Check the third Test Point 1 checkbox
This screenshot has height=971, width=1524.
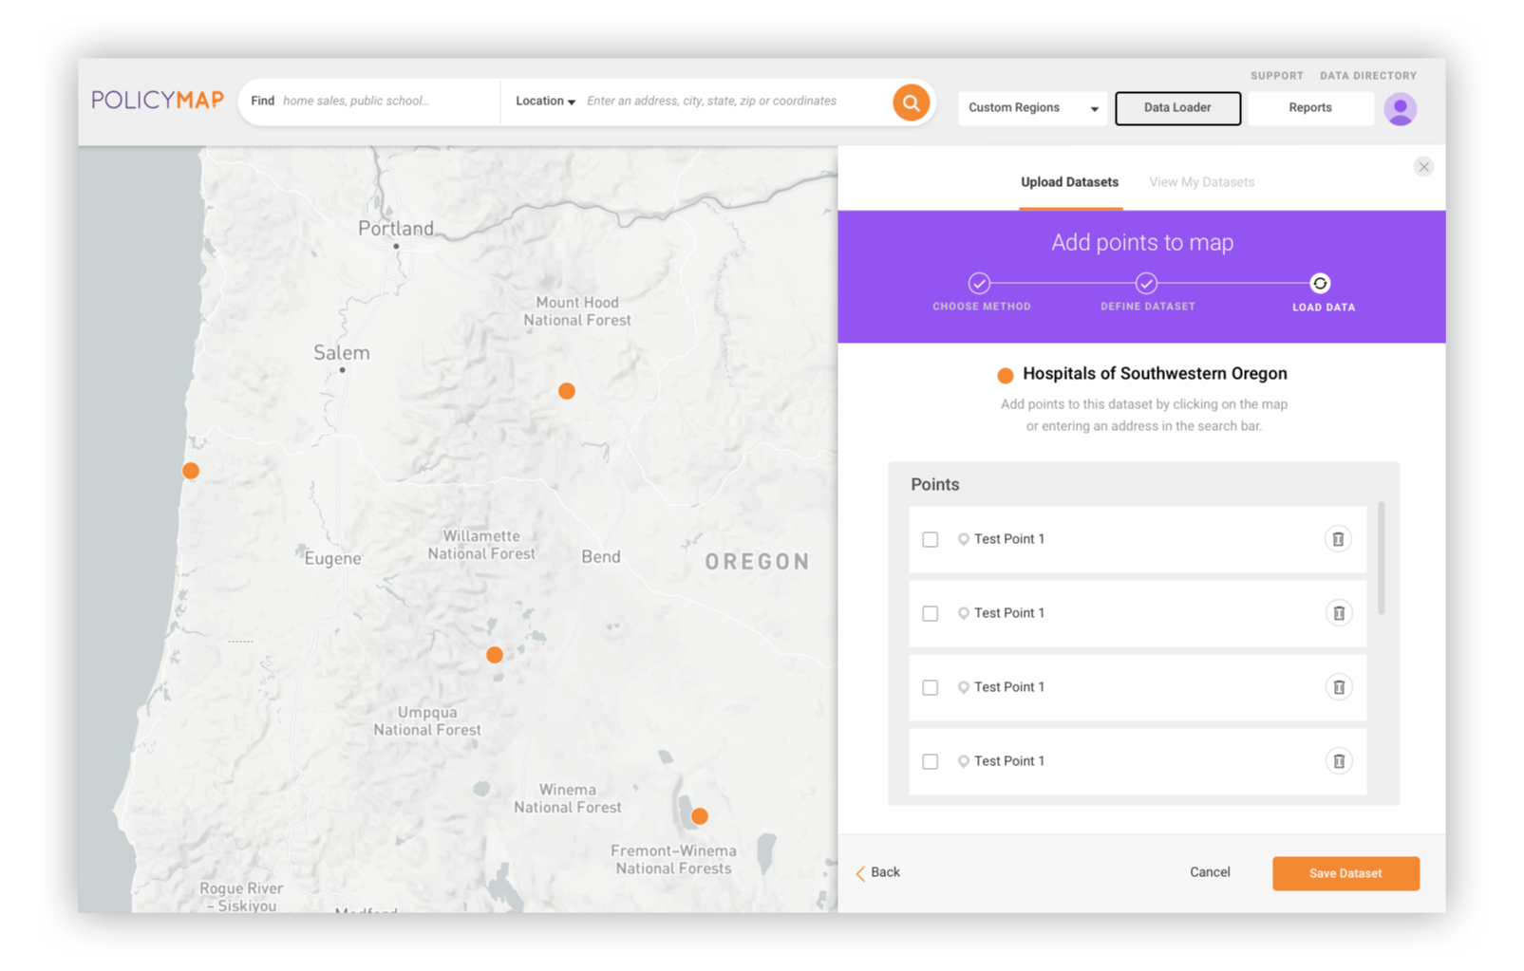coord(931,687)
